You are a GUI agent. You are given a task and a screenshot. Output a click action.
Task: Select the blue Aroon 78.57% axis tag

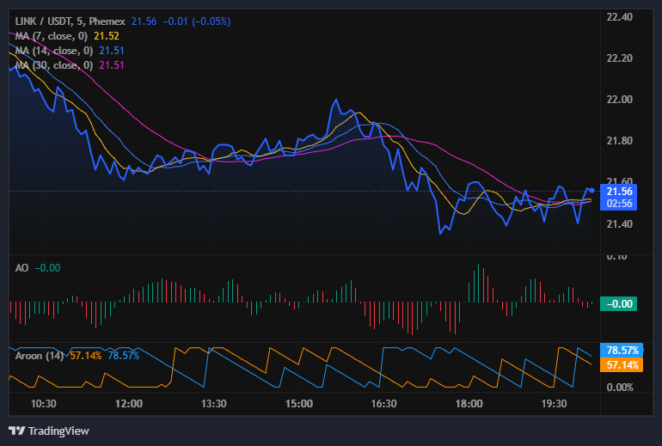[621, 351]
